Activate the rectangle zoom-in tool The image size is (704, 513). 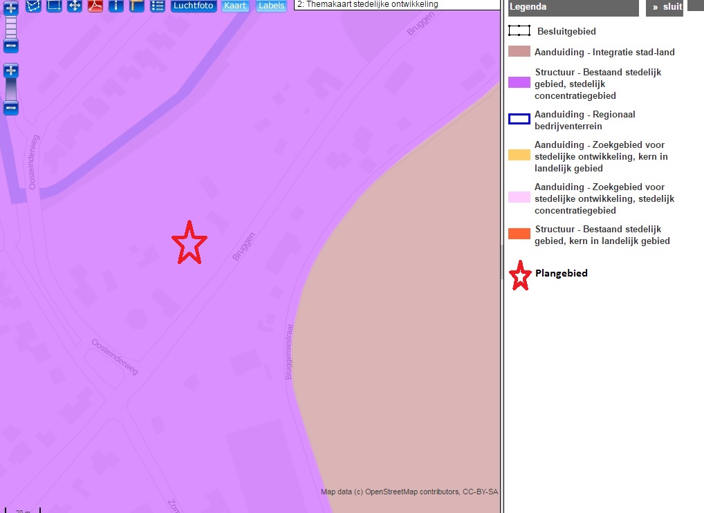(x=54, y=6)
